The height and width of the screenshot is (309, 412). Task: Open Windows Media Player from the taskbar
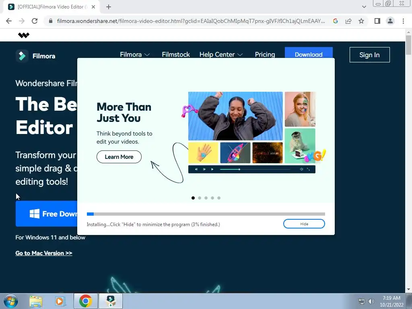(x=60, y=301)
